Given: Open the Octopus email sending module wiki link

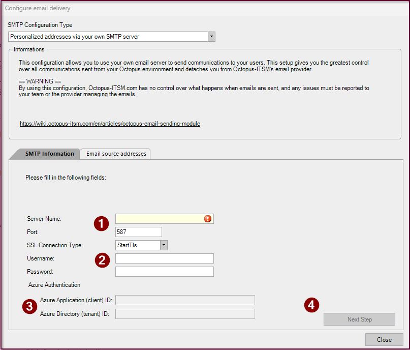Looking at the screenshot, I should pos(110,124).
